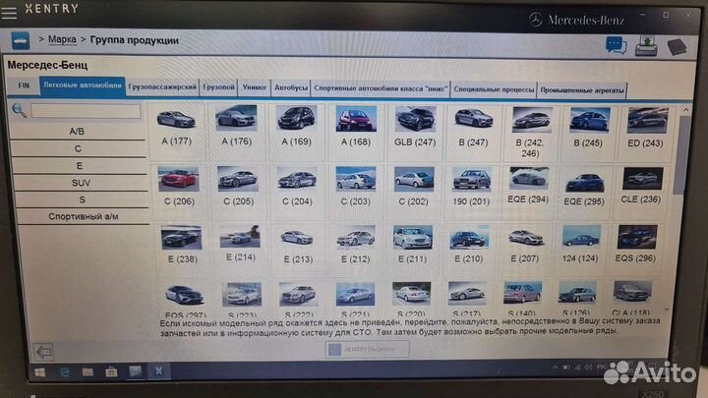
Task: Choose the C (205) model thumbnail
Action: 238,185
